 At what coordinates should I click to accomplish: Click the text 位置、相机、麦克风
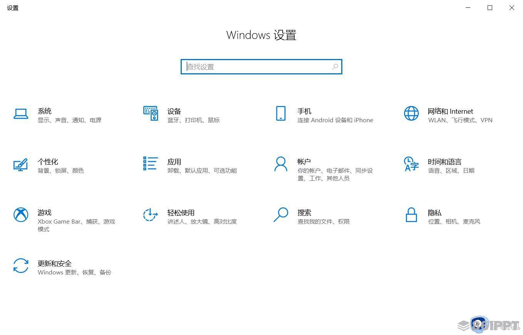tap(454, 221)
